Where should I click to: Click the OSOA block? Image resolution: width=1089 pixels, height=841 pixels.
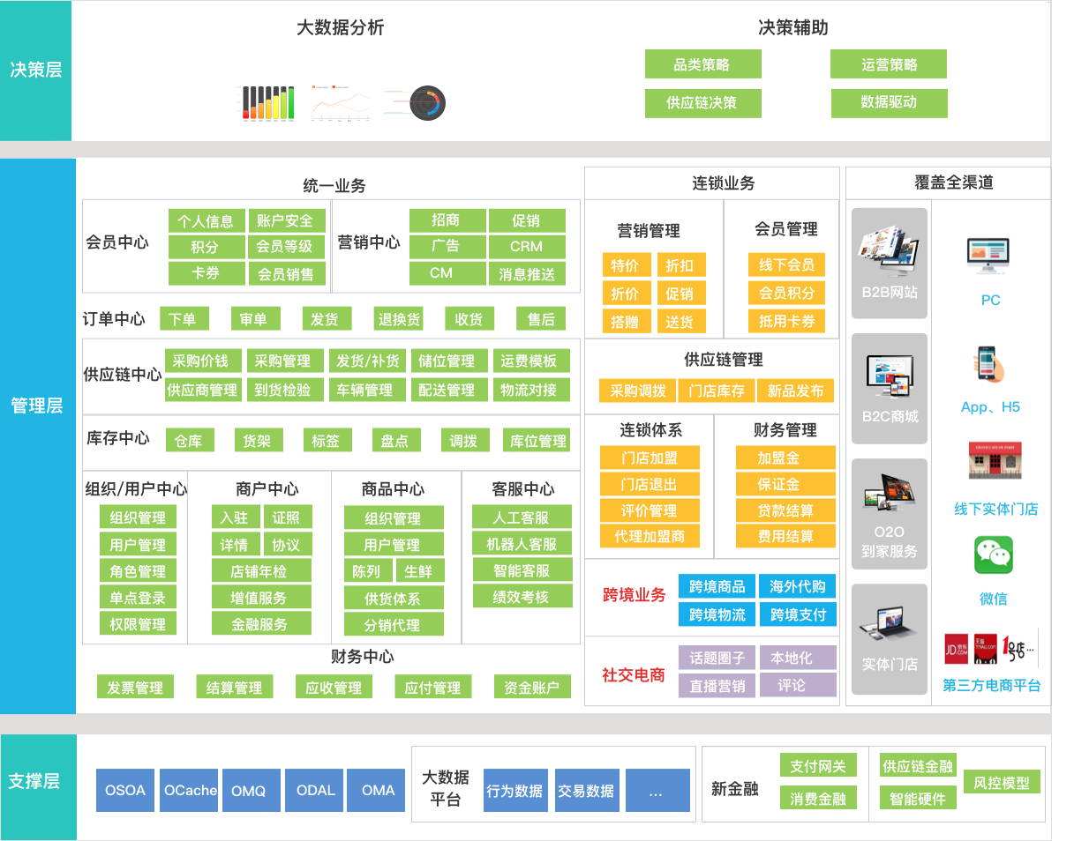coord(125,790)
